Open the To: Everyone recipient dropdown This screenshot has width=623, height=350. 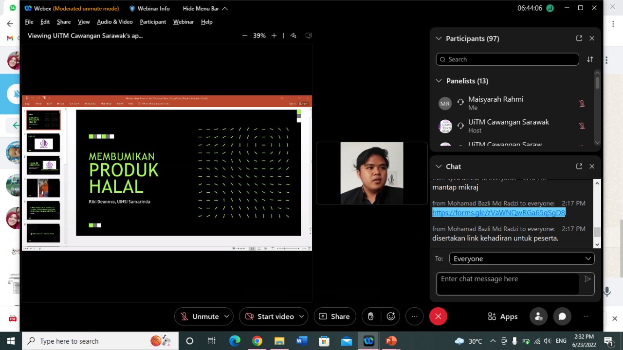pos(522,259)
